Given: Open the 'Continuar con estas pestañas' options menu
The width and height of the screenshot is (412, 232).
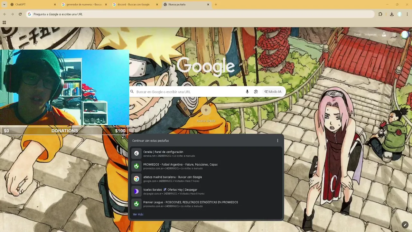Looking at the screenshot, I should (x=277, y=140).
